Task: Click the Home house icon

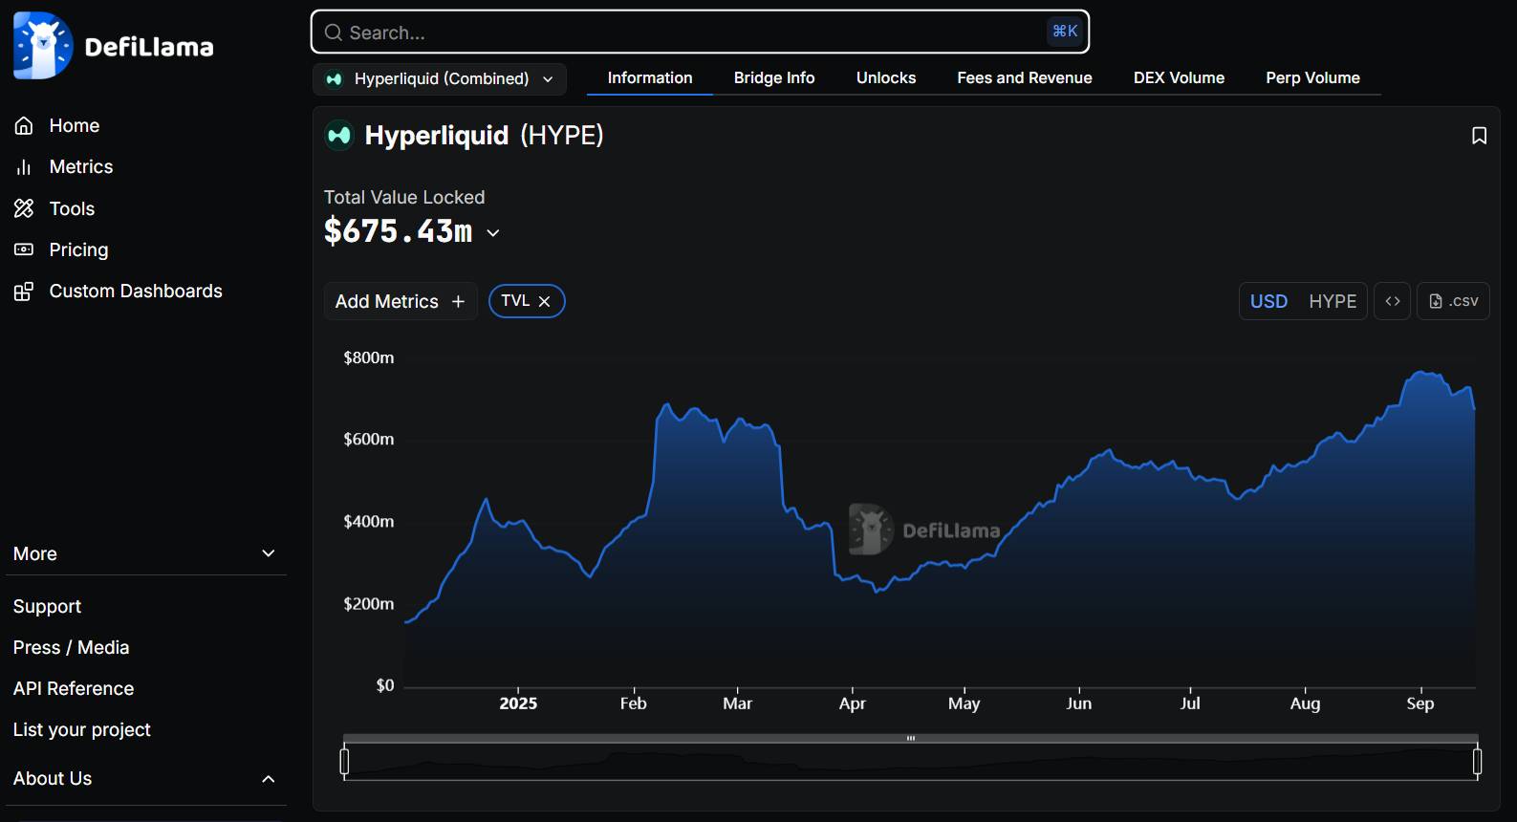Action: pos(24,125)
